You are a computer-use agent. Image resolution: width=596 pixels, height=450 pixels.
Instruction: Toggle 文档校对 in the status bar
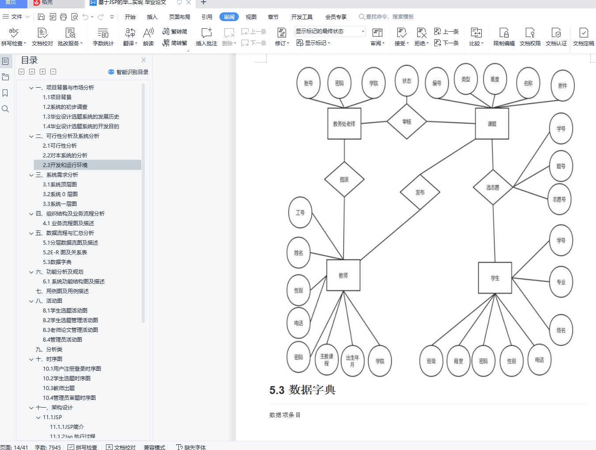[121, 447]
